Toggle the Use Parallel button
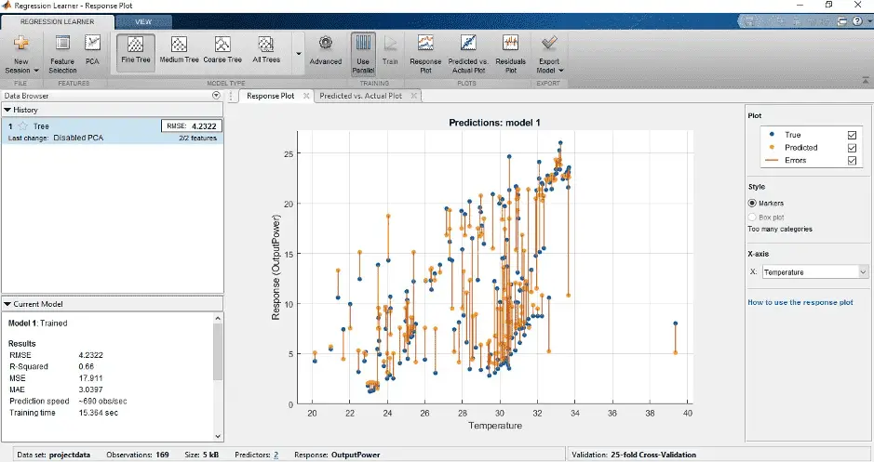 [x=363, y=54]
